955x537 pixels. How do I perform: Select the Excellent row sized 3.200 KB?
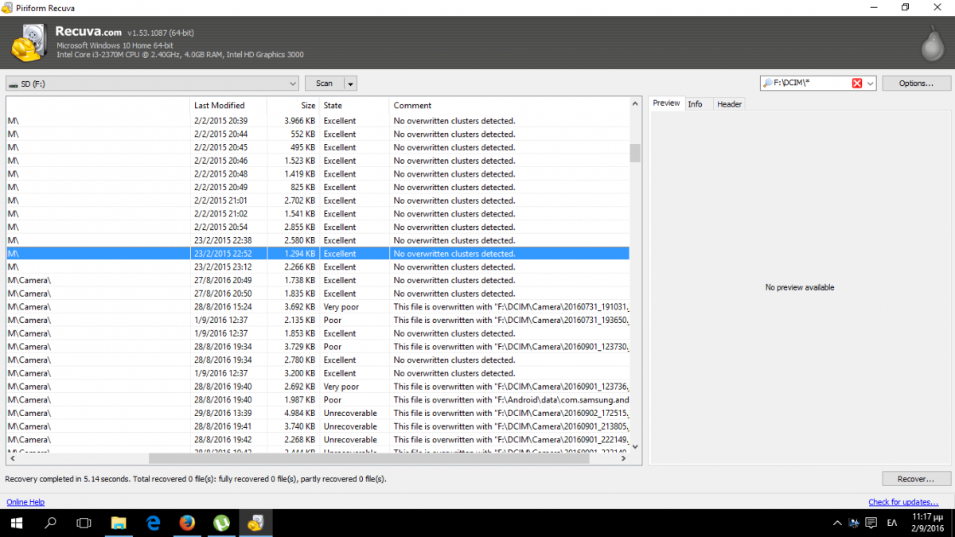(318, 373)
